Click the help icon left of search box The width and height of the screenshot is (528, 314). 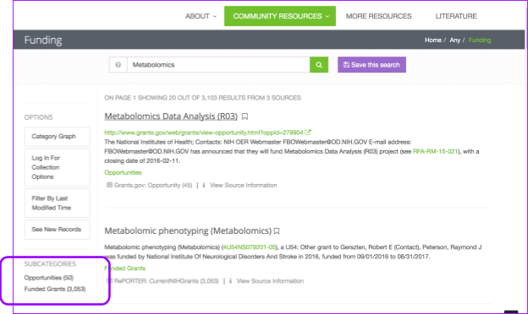118,65
